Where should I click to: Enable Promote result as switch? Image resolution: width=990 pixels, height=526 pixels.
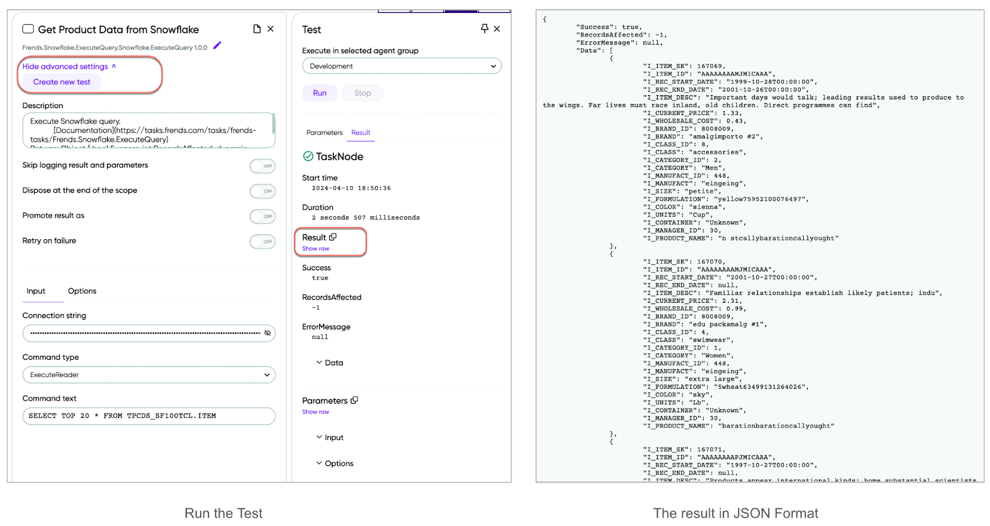263,216
